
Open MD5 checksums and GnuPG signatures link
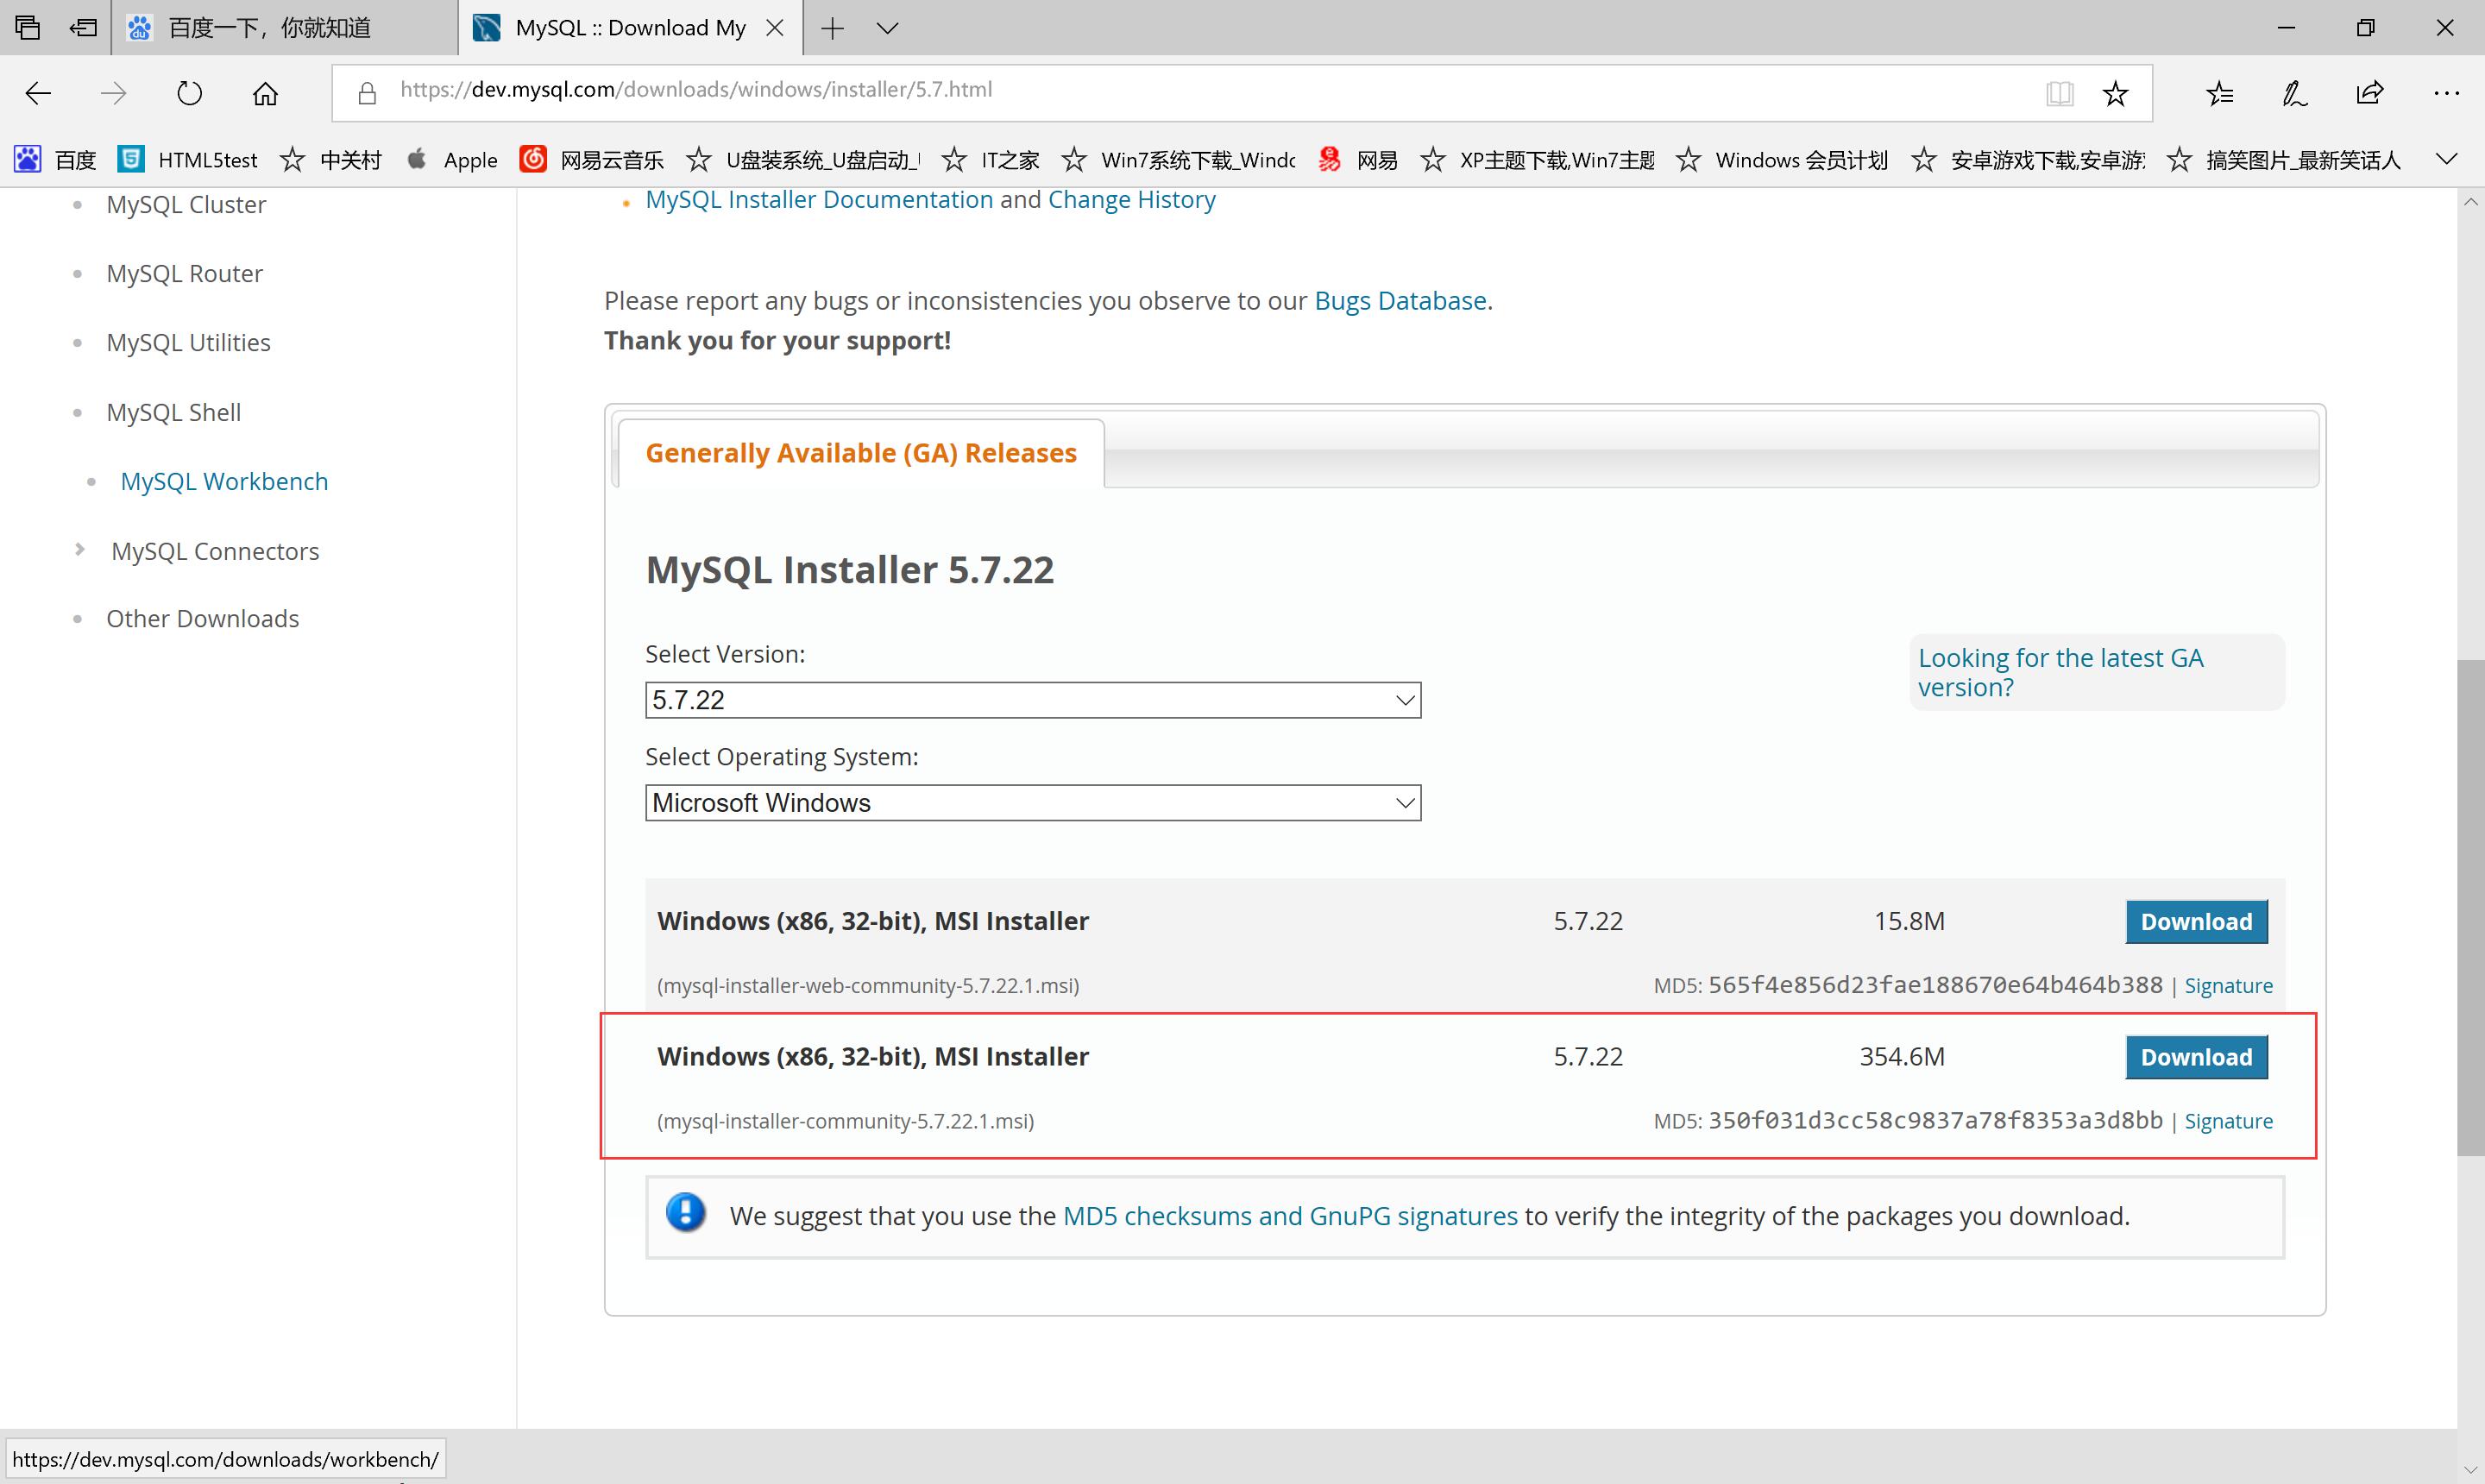point(1290,1216)
